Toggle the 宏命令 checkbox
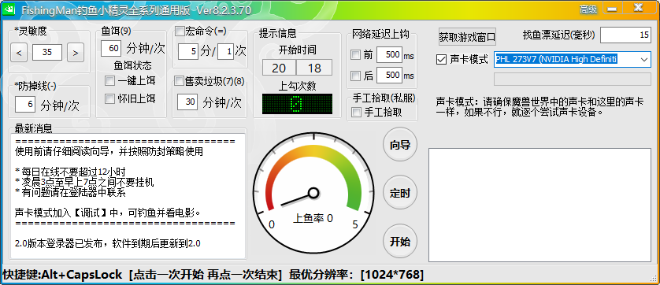Screen dimensions: 660x285 (180, 31)
